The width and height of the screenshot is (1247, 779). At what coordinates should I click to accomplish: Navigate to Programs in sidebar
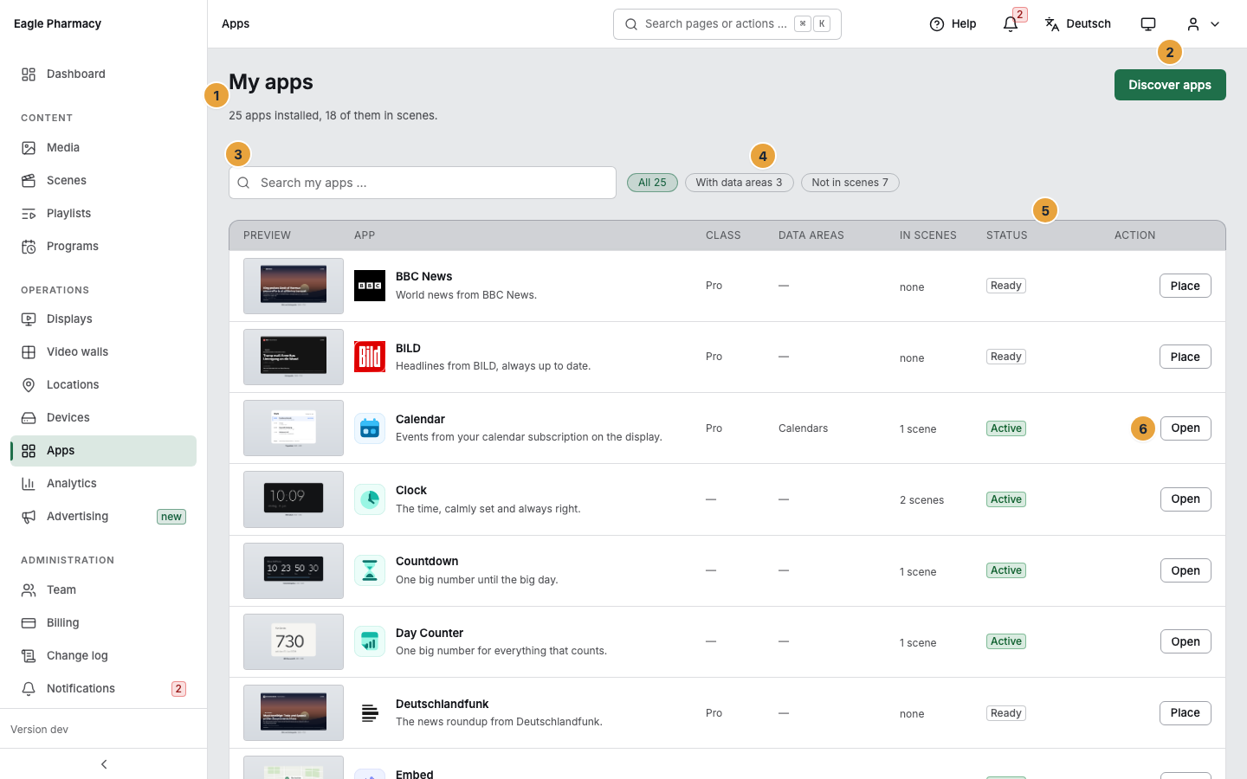[x=104, y=247]
